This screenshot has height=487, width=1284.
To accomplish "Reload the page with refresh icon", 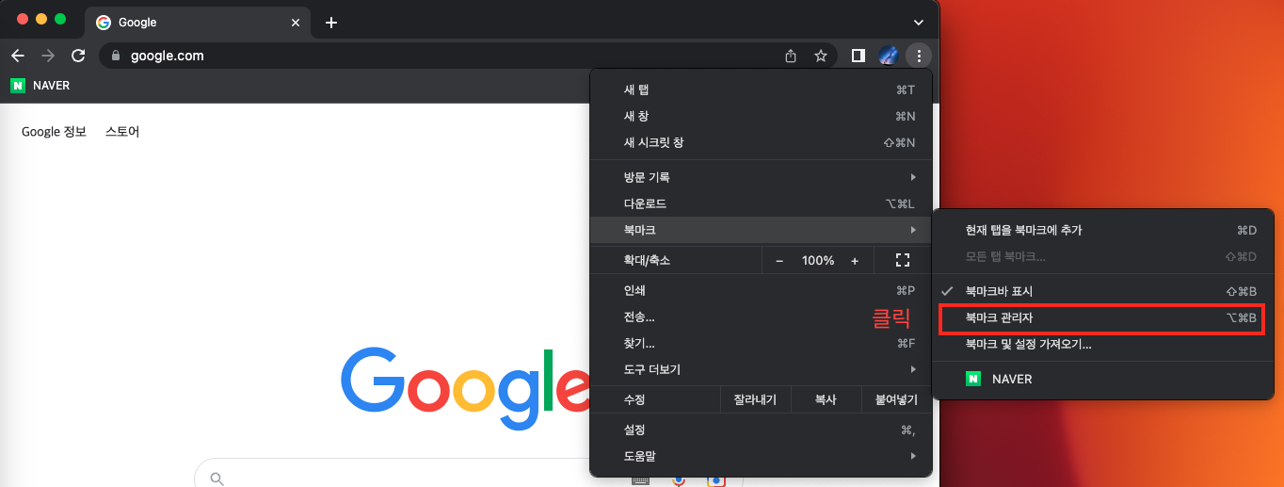I will (x=78, y=56).
